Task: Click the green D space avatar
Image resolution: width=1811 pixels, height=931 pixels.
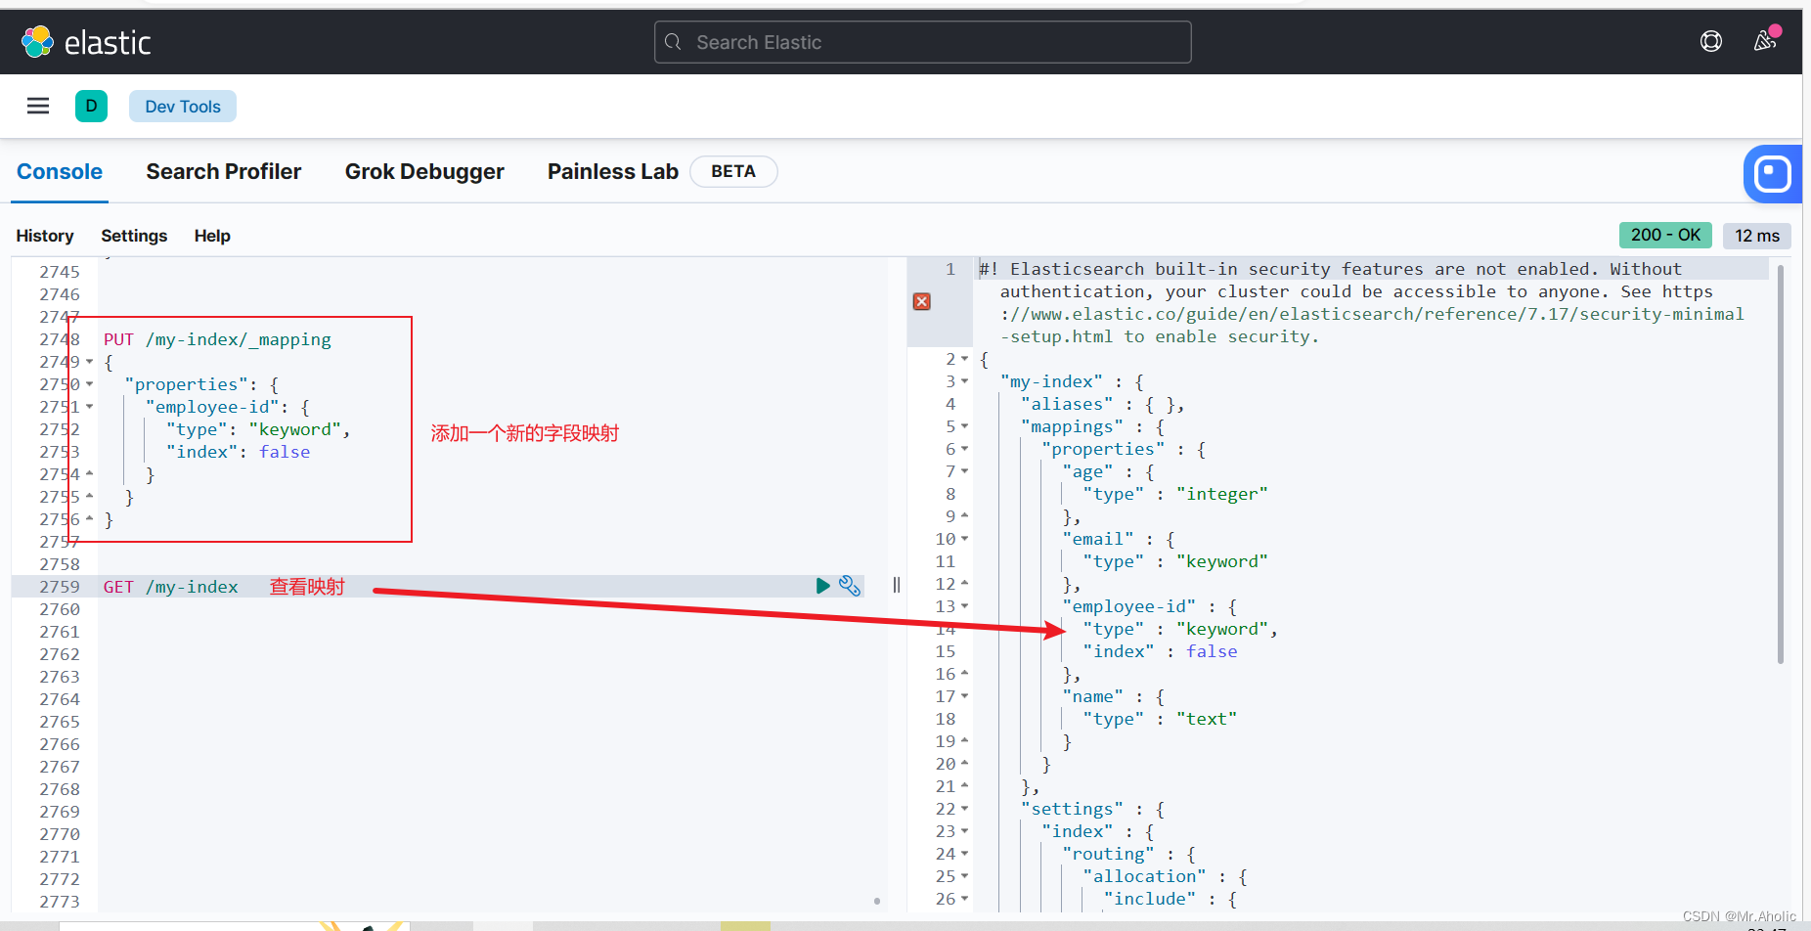Action: [91, 106]
